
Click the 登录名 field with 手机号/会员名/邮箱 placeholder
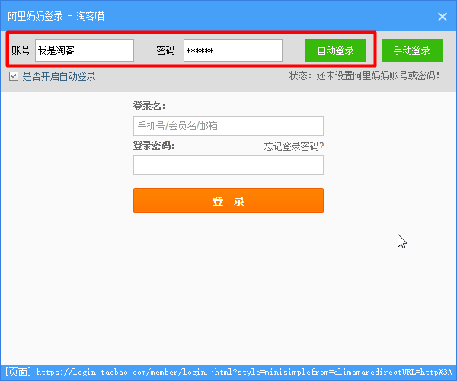point(228,126)
